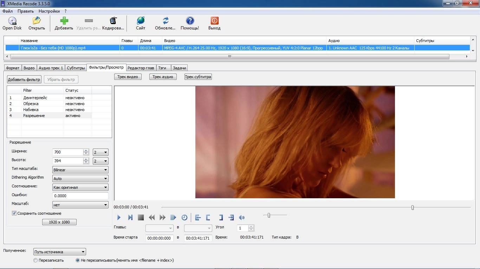Image resolution: width=480 pixels, height=269 pixels.
Task: Open the Тип масштаба Bilinear dropdown
Action: tap(80, 170)
